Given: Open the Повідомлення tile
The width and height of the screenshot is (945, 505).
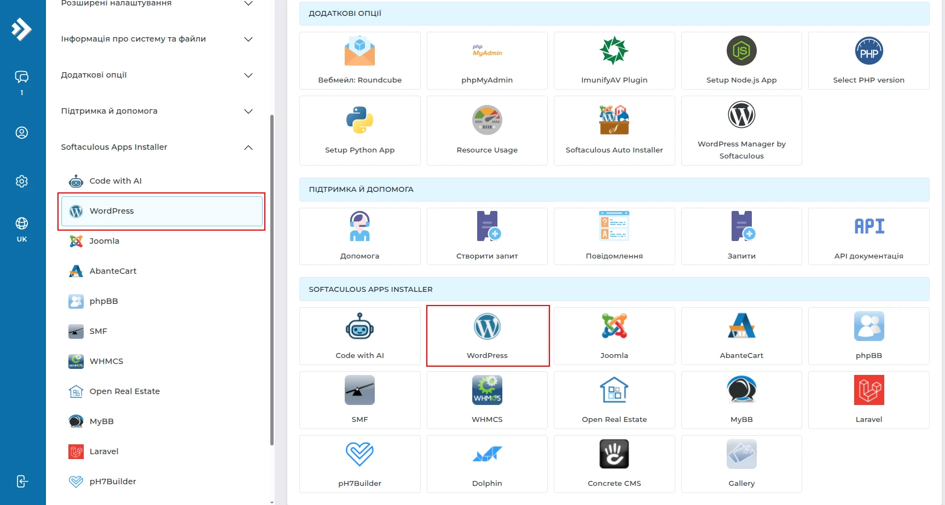Looking at the screenshot, I should (614, 236).
